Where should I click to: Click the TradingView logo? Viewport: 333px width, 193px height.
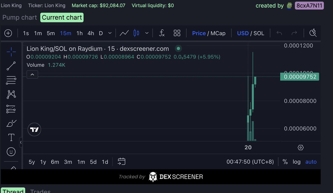click(x=34, y=130)
